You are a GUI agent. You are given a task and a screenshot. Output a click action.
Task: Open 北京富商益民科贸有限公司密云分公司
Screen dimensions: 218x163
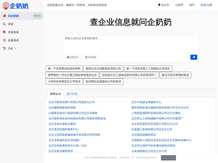click(x=155, y=124)
